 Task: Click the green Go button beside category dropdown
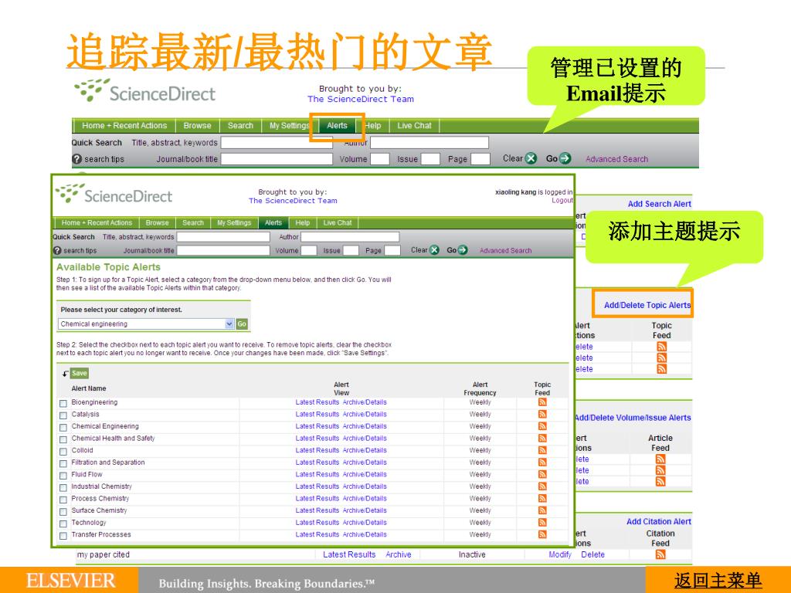point(242,324)
